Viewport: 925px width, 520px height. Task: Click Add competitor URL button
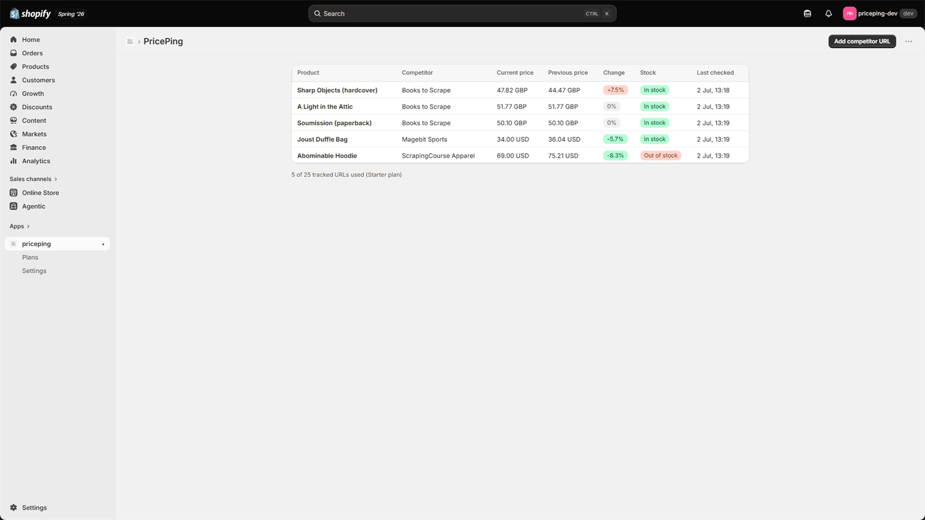coord(862,42)
